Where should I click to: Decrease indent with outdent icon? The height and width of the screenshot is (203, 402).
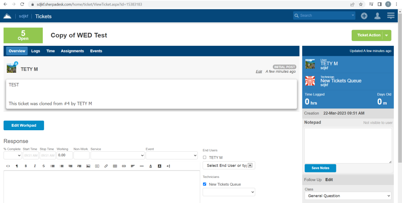(x=71, y=166)
